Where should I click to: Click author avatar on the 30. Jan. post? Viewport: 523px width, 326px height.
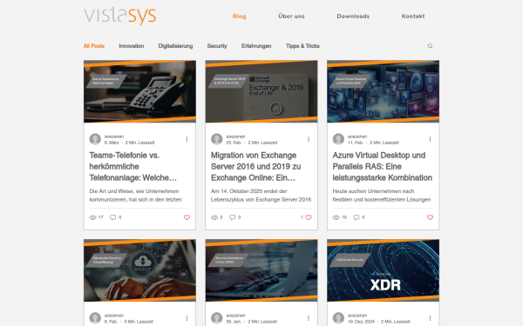(x=217, y=318)
